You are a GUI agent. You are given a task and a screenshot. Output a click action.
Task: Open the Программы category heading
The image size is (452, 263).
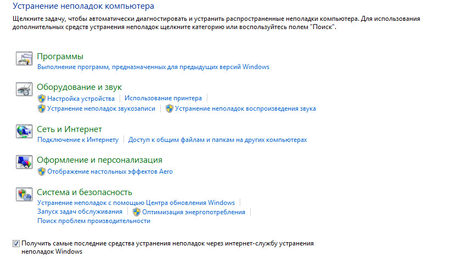click(60, 56)
